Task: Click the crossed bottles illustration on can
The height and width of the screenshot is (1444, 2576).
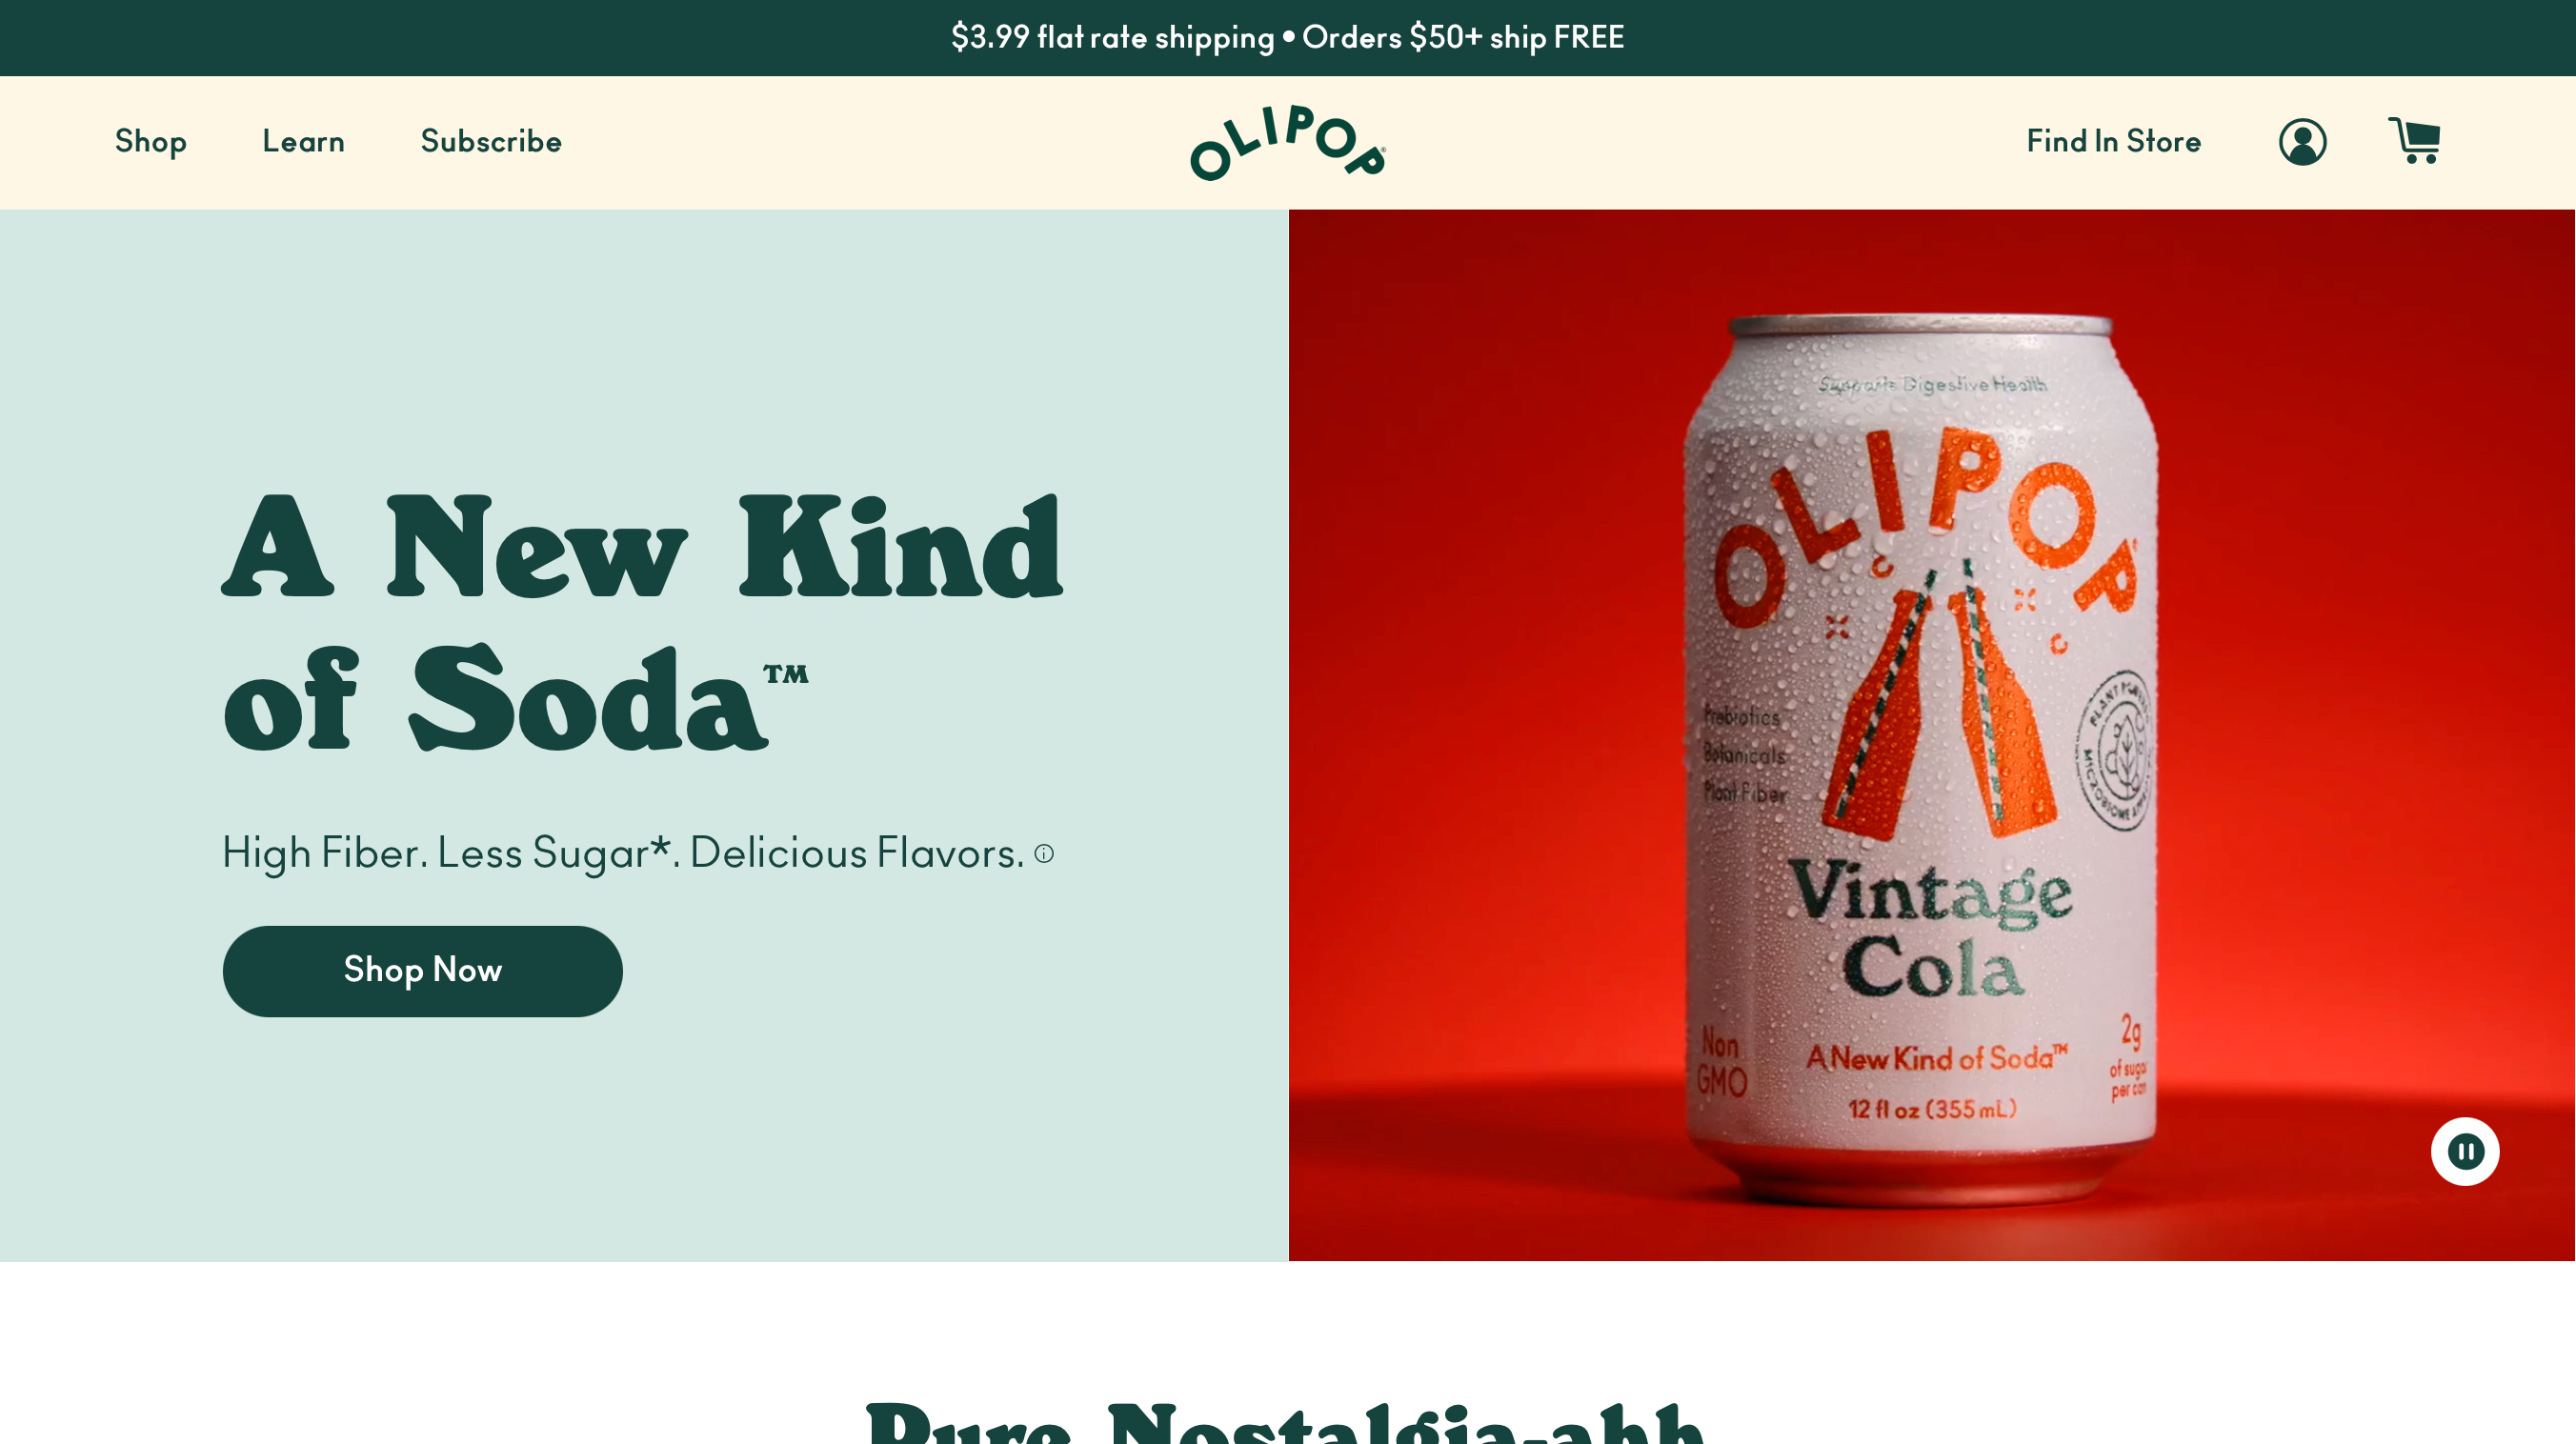Action: 1928,700
